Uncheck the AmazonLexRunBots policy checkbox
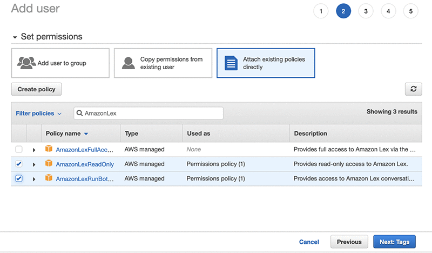Viewport: 432px width, 253px height. pos(19,178)
